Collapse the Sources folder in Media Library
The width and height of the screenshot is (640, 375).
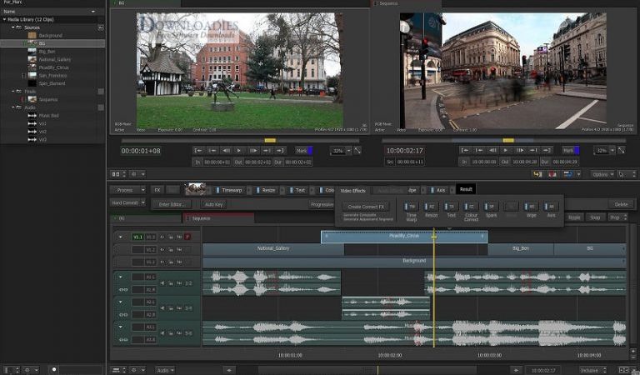click(13, 27)
